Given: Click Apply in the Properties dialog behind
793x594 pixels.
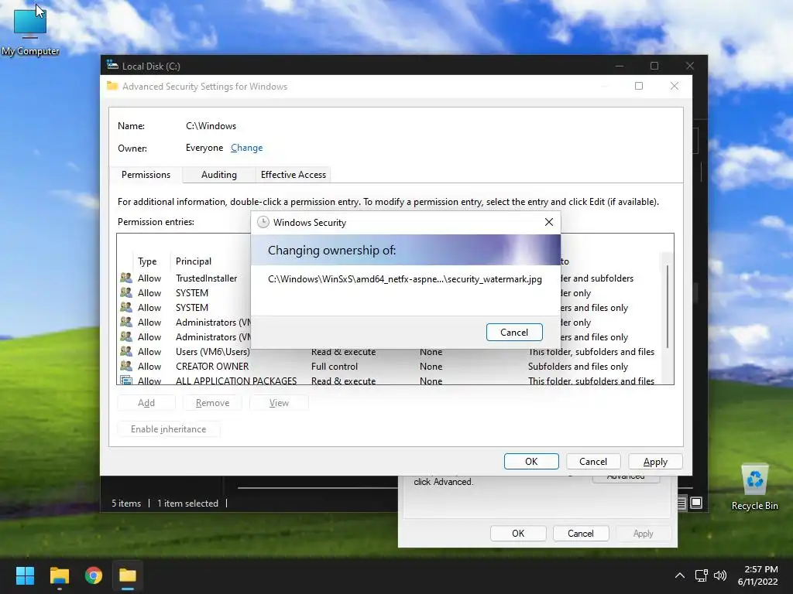Looking at the screenshot, I should point(643,534).
